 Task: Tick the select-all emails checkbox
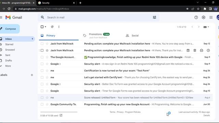(x=42, y=27)
